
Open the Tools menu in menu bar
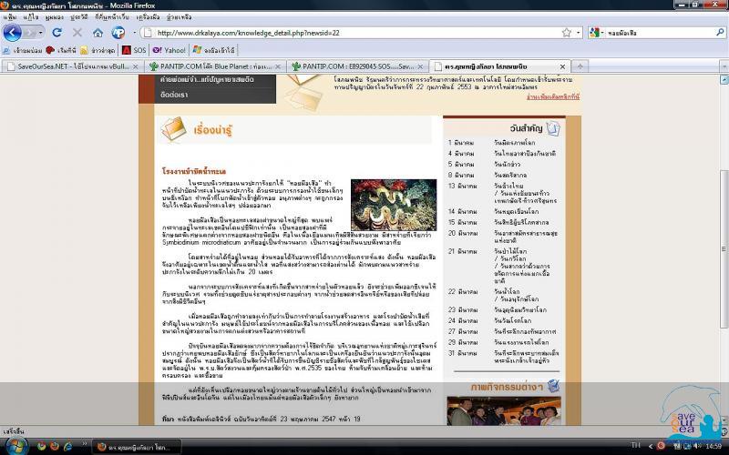tap(148, 16)
